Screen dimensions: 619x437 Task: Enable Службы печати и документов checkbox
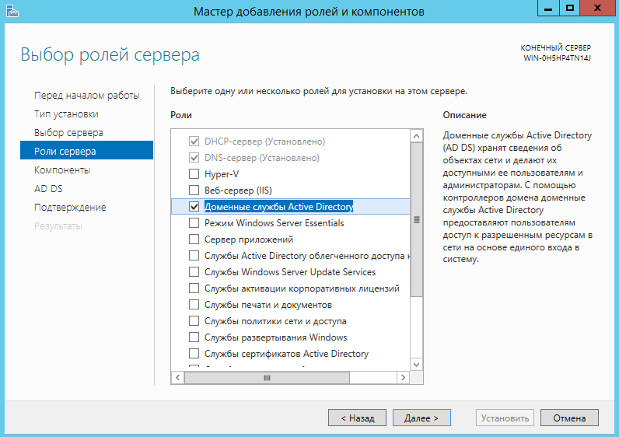pyautogui.click(x=194, y=305)
